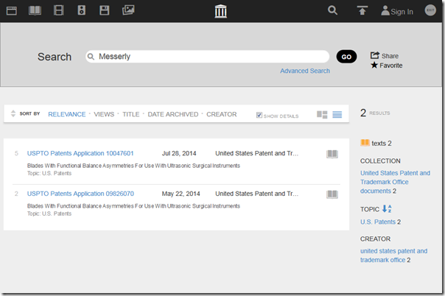
Task: Click the top bar search magnifier
Action: 332,10
